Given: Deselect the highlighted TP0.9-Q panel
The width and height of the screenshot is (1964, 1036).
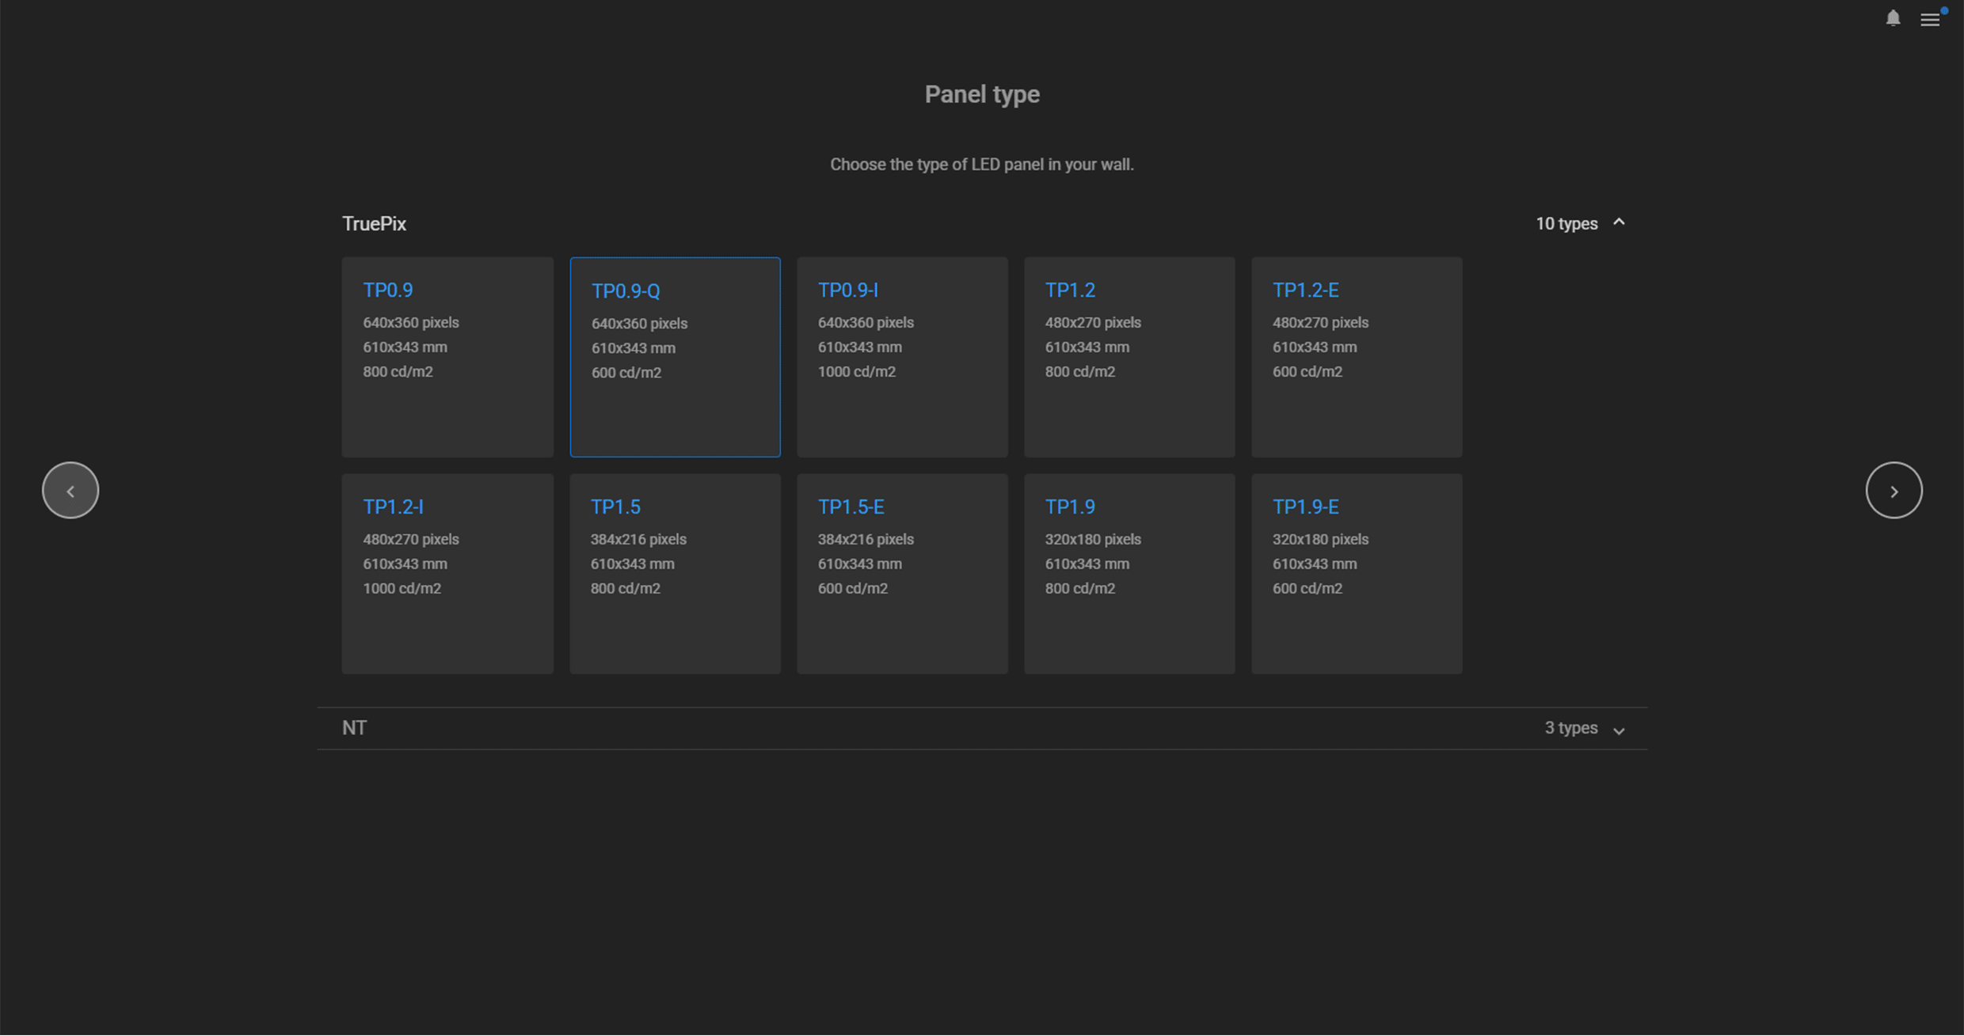Looking at the screenshot, I should click(675, 357).
